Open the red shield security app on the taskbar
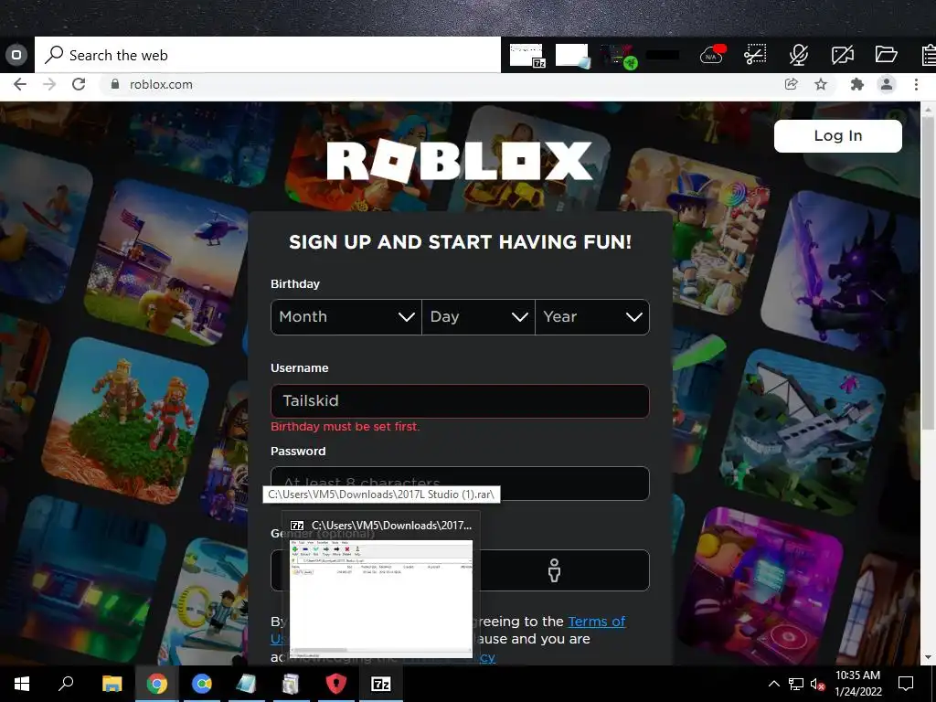 (x=336, y=684)
